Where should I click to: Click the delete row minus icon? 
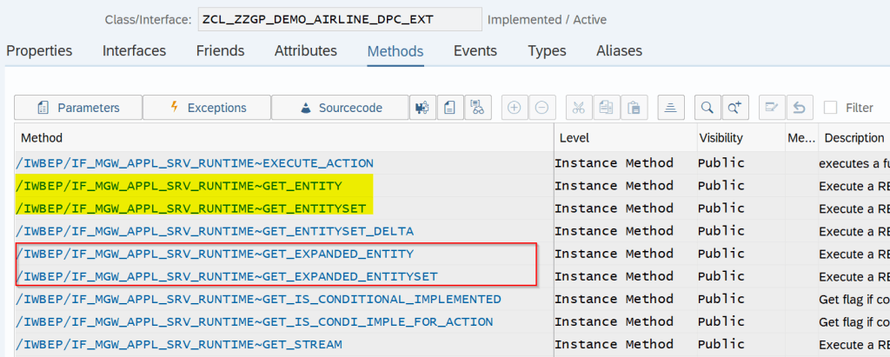pos(541,108)
